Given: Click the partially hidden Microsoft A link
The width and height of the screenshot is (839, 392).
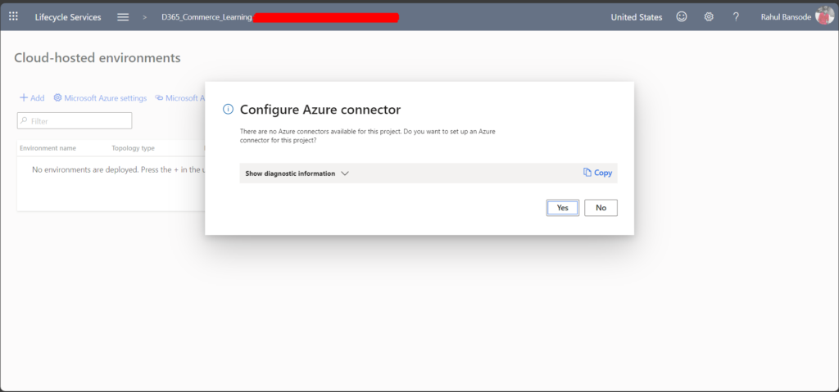Looking at the screenshot, I should tap(180, 98).
